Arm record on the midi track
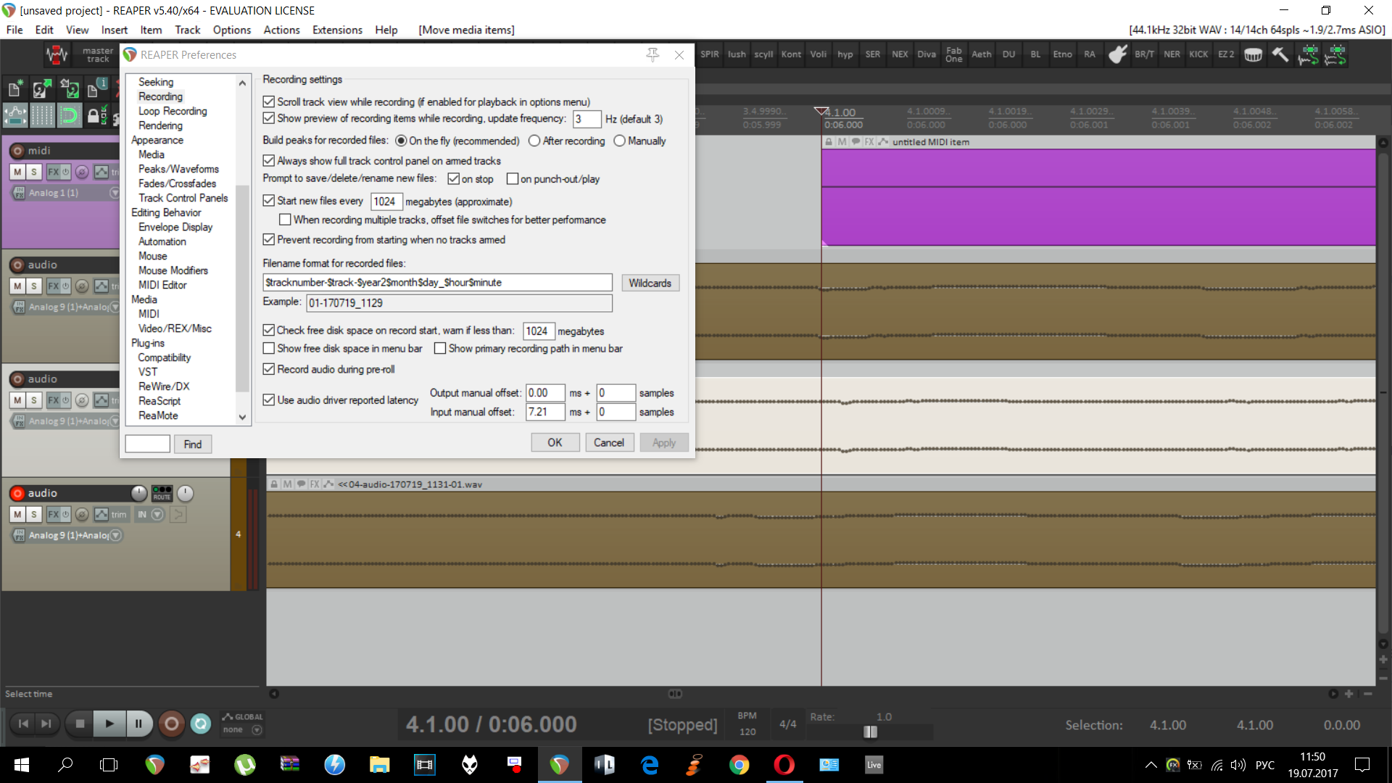 [17, 151]
